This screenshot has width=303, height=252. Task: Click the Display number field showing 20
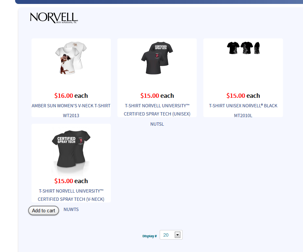(171, 235)
